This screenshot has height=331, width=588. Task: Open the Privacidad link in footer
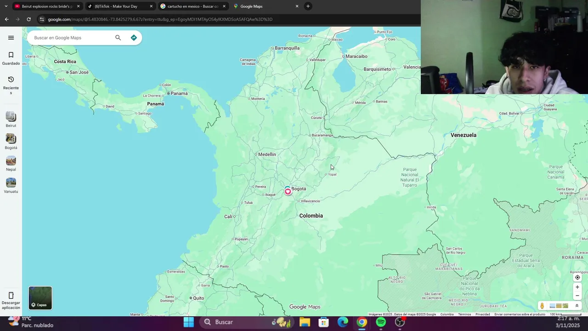point(482,314)
